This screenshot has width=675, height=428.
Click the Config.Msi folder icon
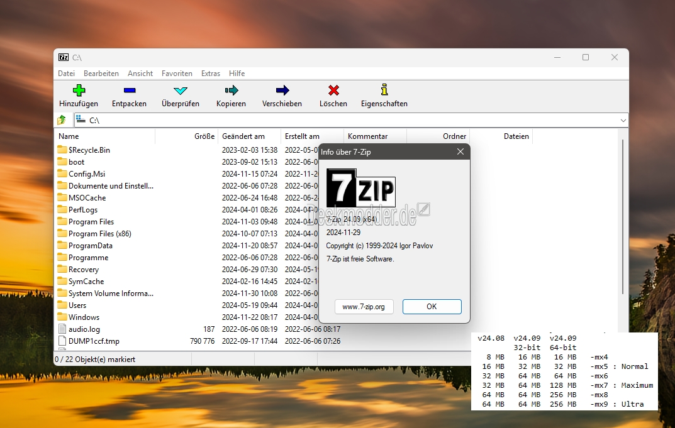point(62,174)
